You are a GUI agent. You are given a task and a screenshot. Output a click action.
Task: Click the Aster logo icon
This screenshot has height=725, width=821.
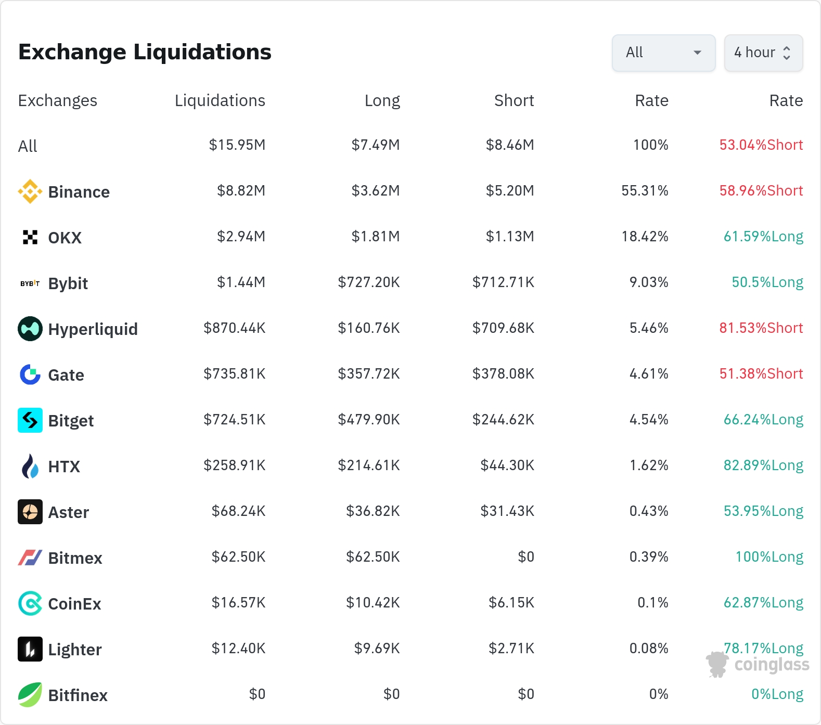pyautogui.click(x=30, y=512)
